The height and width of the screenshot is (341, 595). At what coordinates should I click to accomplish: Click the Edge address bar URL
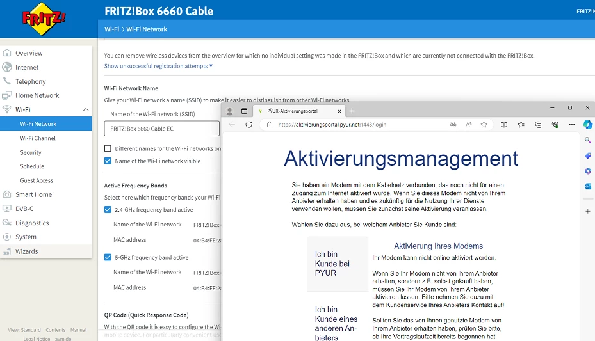[x=332, y=125]
